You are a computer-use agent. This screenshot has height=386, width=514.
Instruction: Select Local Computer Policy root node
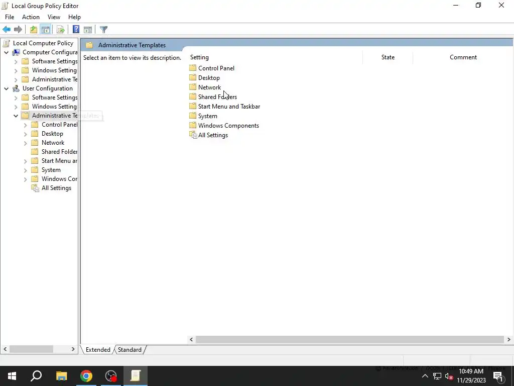tap(43, 43)
